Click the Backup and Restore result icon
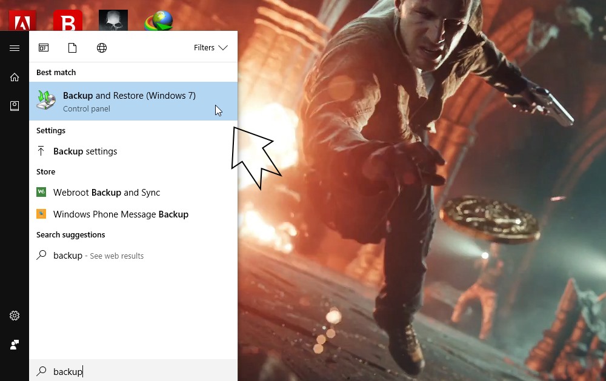This screenshot has width=606, height=381. (x=46, y=100)
